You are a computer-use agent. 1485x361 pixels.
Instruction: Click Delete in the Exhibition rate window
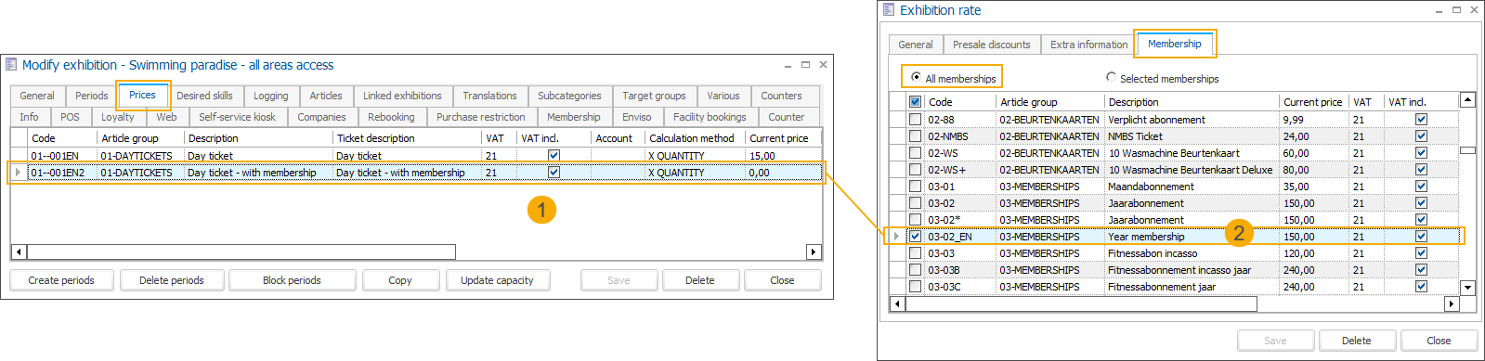coord(1357,341)
